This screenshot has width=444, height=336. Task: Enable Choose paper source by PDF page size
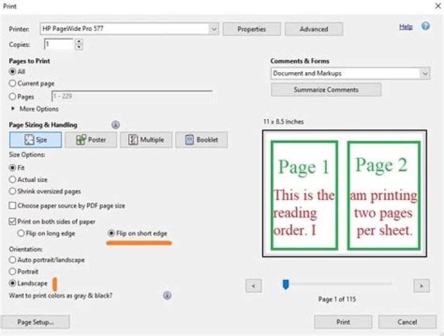point(12,206)
